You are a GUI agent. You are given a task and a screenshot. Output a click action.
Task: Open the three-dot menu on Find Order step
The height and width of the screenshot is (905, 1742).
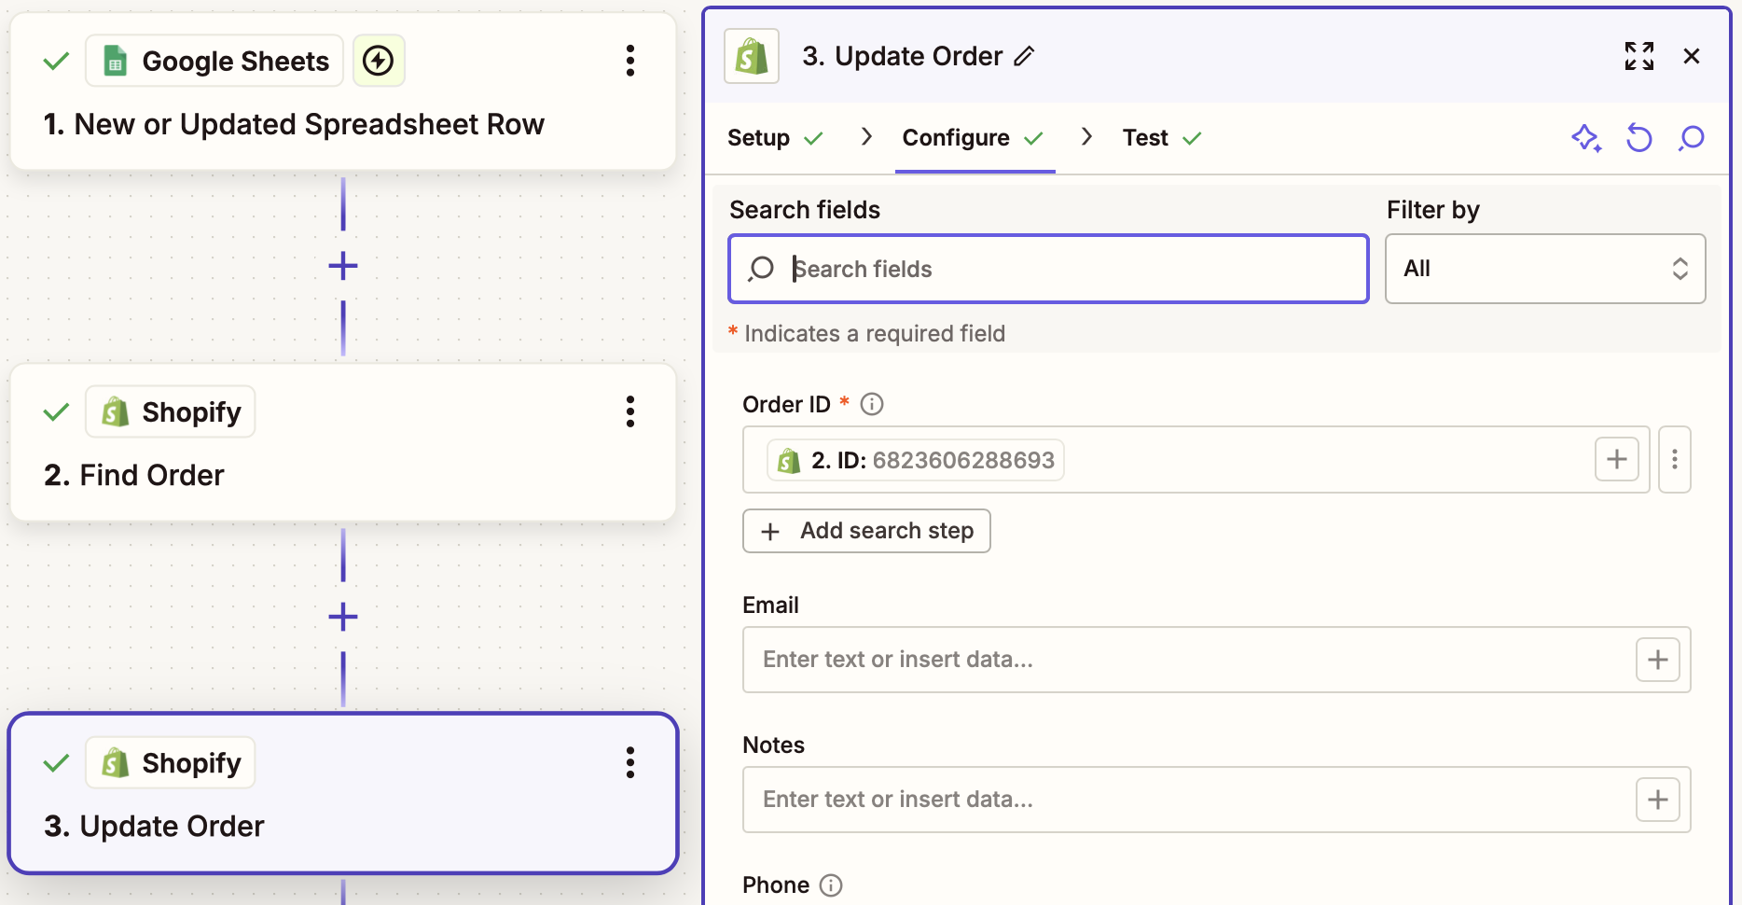pyautogui.click(x=630, y=411)
